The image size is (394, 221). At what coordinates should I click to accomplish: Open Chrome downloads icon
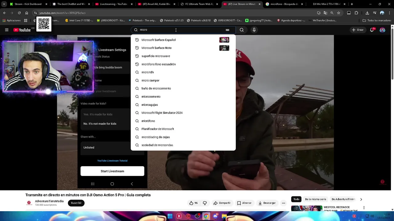click(367, 13)
